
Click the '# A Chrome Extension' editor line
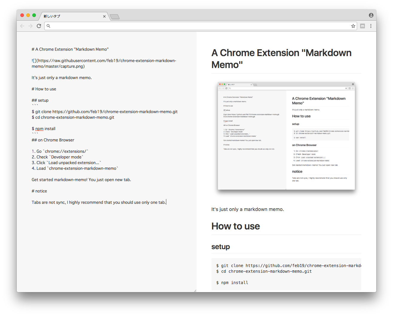pyautogui.click(x=70, y=49)
